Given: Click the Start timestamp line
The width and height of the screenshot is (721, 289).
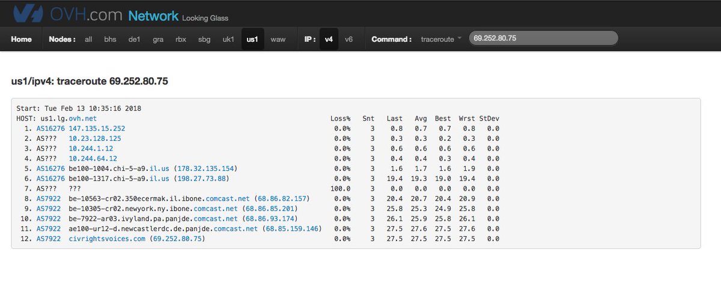Looking at the screenshot, I should 78,109.
